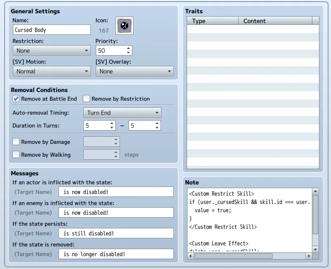The width and height of the screenshot is (331, 269).
Task: Click the first empty row in Traits list
Action: pos(253,29)
